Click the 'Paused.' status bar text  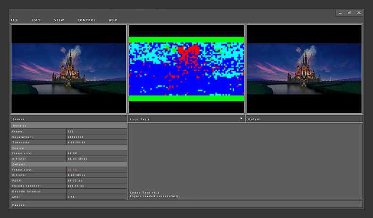click(x=19, y=205)
